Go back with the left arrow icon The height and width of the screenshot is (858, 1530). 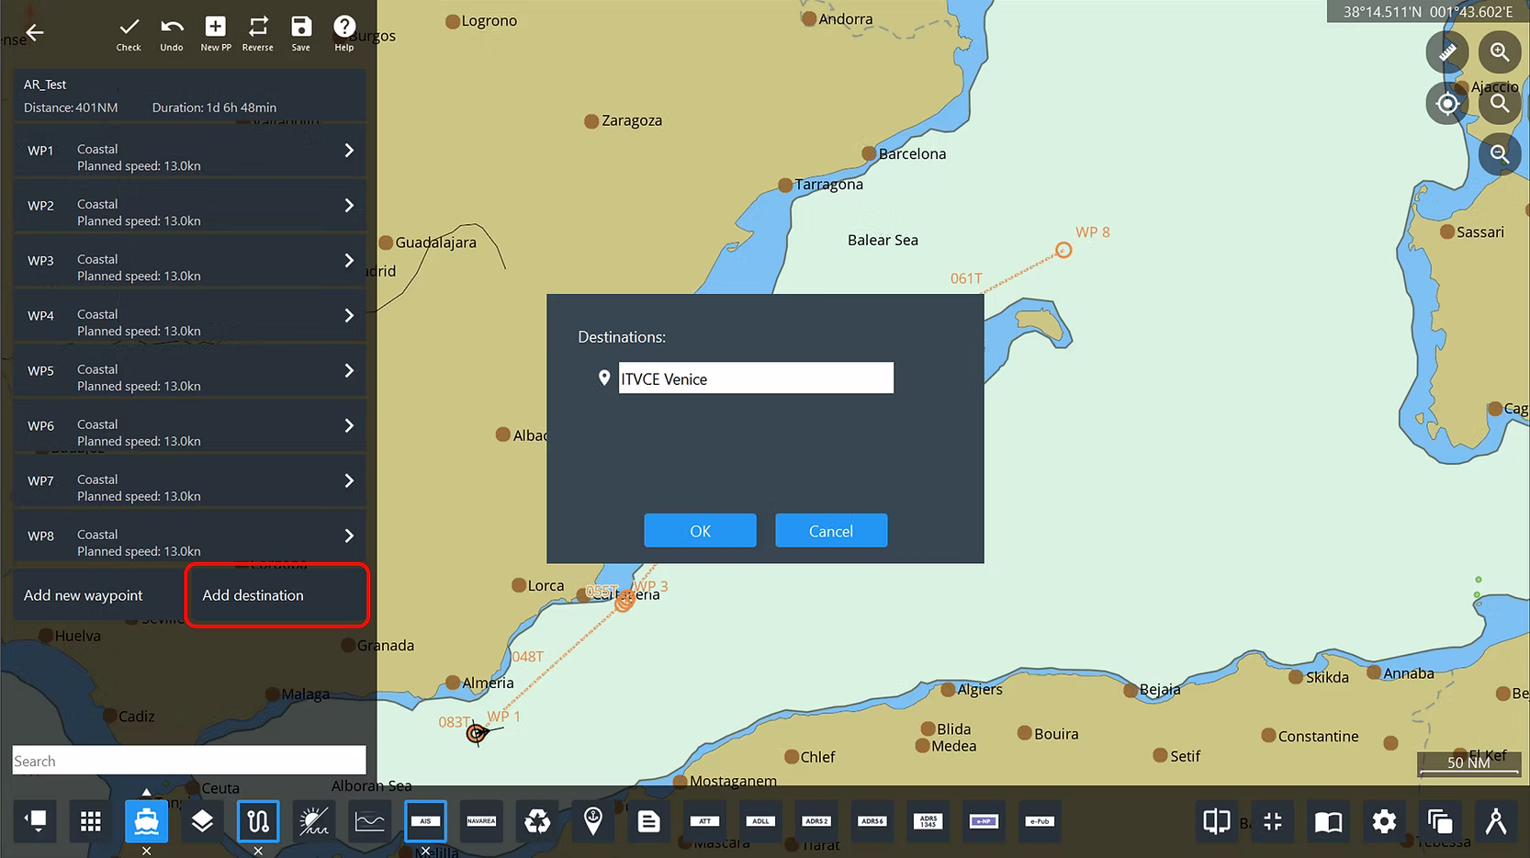point(35,33)
